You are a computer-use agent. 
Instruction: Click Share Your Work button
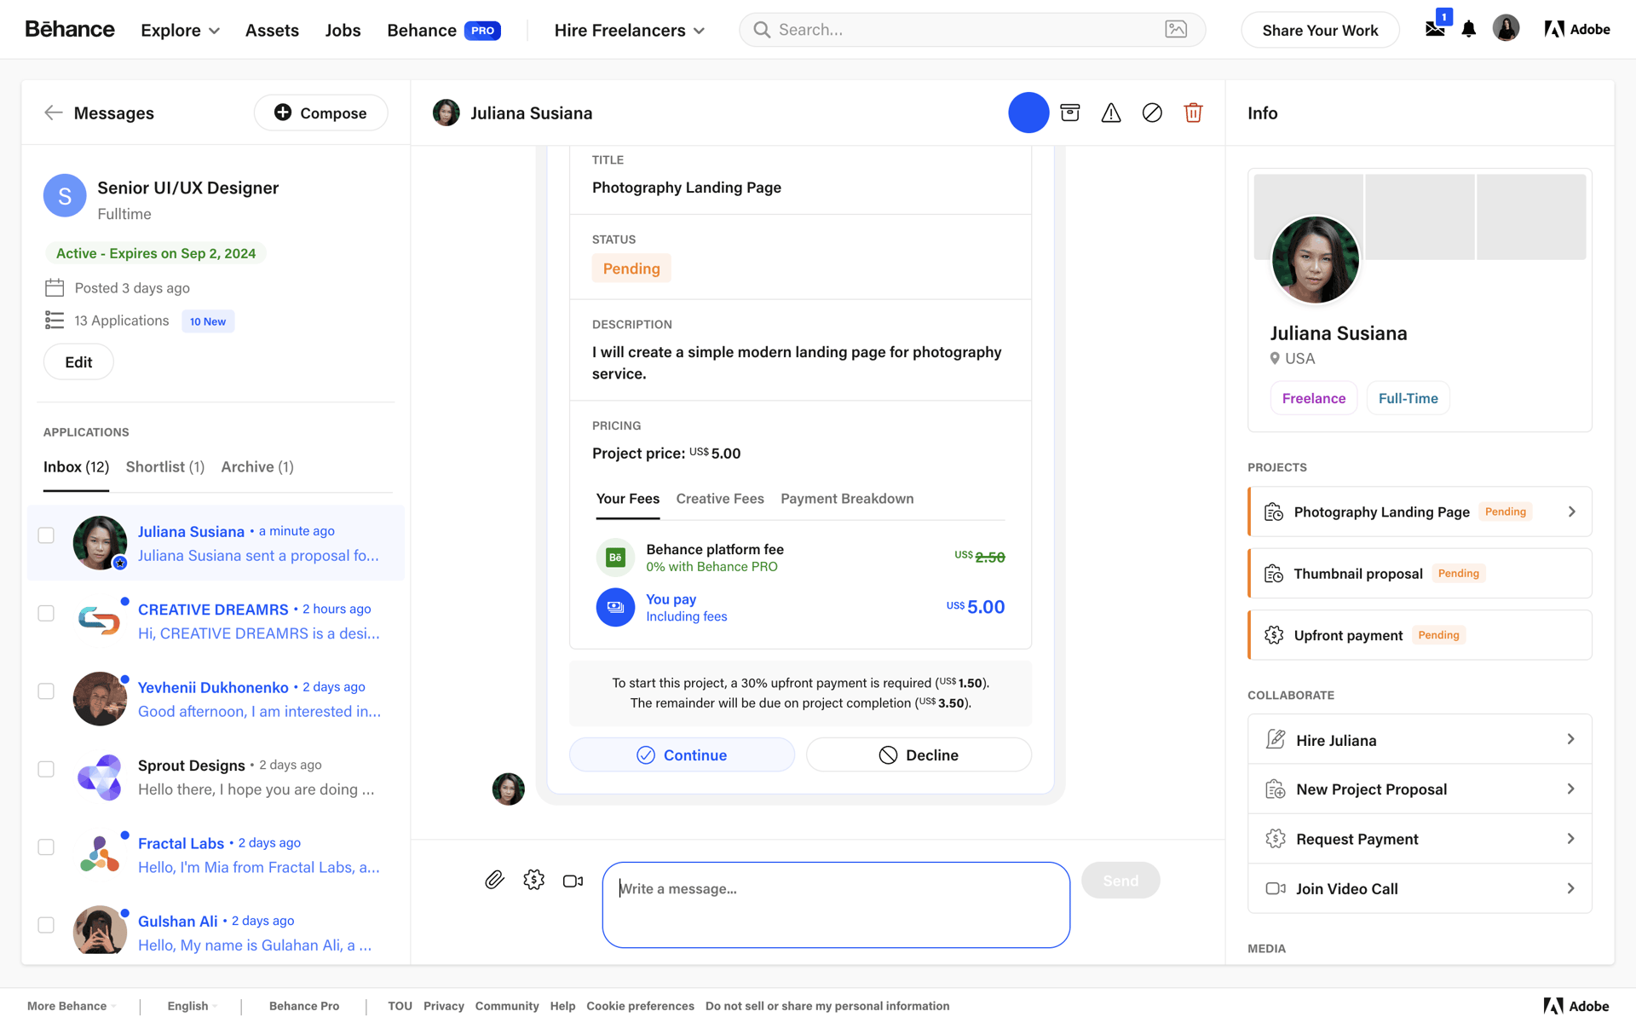click(1320, 30)
